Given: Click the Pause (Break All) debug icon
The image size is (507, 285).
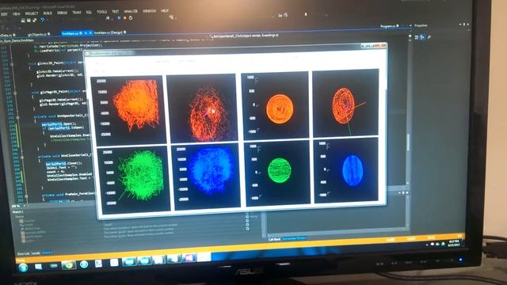Looking at the screenshot, I should coord(120,18).
